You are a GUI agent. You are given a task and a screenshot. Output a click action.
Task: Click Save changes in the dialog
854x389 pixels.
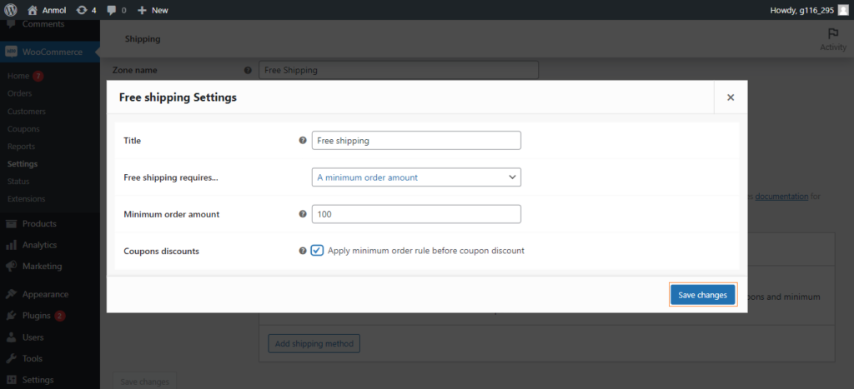tap(702, 295)
